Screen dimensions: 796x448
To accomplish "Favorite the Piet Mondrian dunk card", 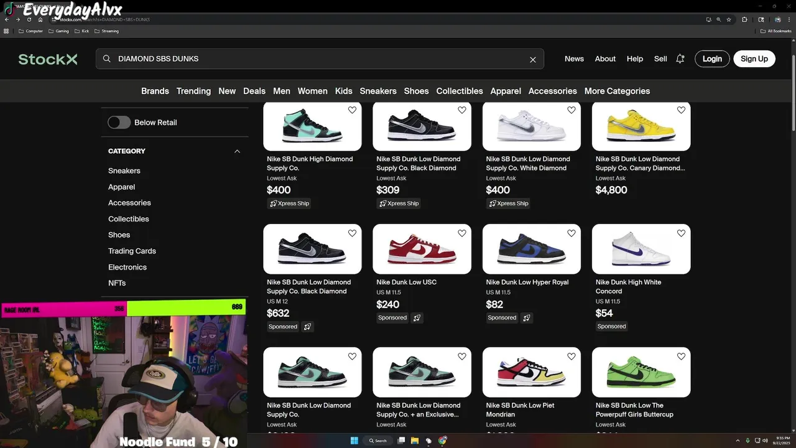I will point(571,357).
